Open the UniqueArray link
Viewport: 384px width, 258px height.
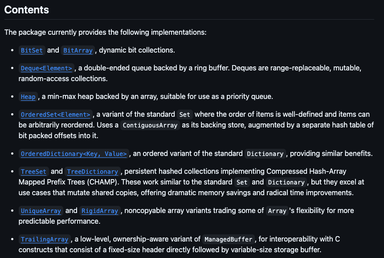coord(41,211)
